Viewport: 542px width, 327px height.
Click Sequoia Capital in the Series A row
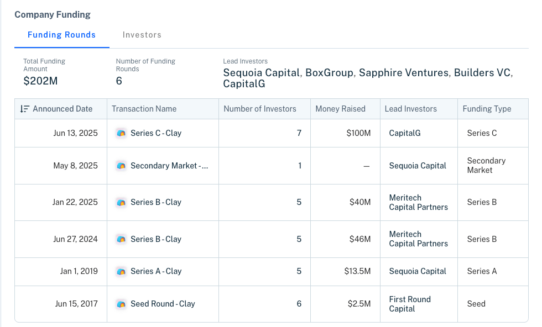(418, 271)
